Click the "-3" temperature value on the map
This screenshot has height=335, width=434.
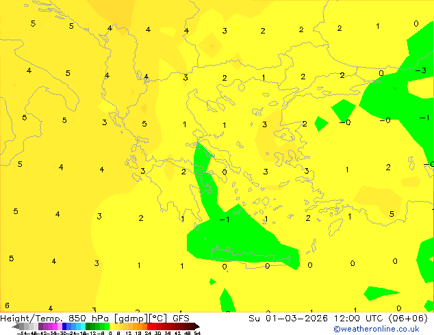pyautogui.click(x=420, y=70)
